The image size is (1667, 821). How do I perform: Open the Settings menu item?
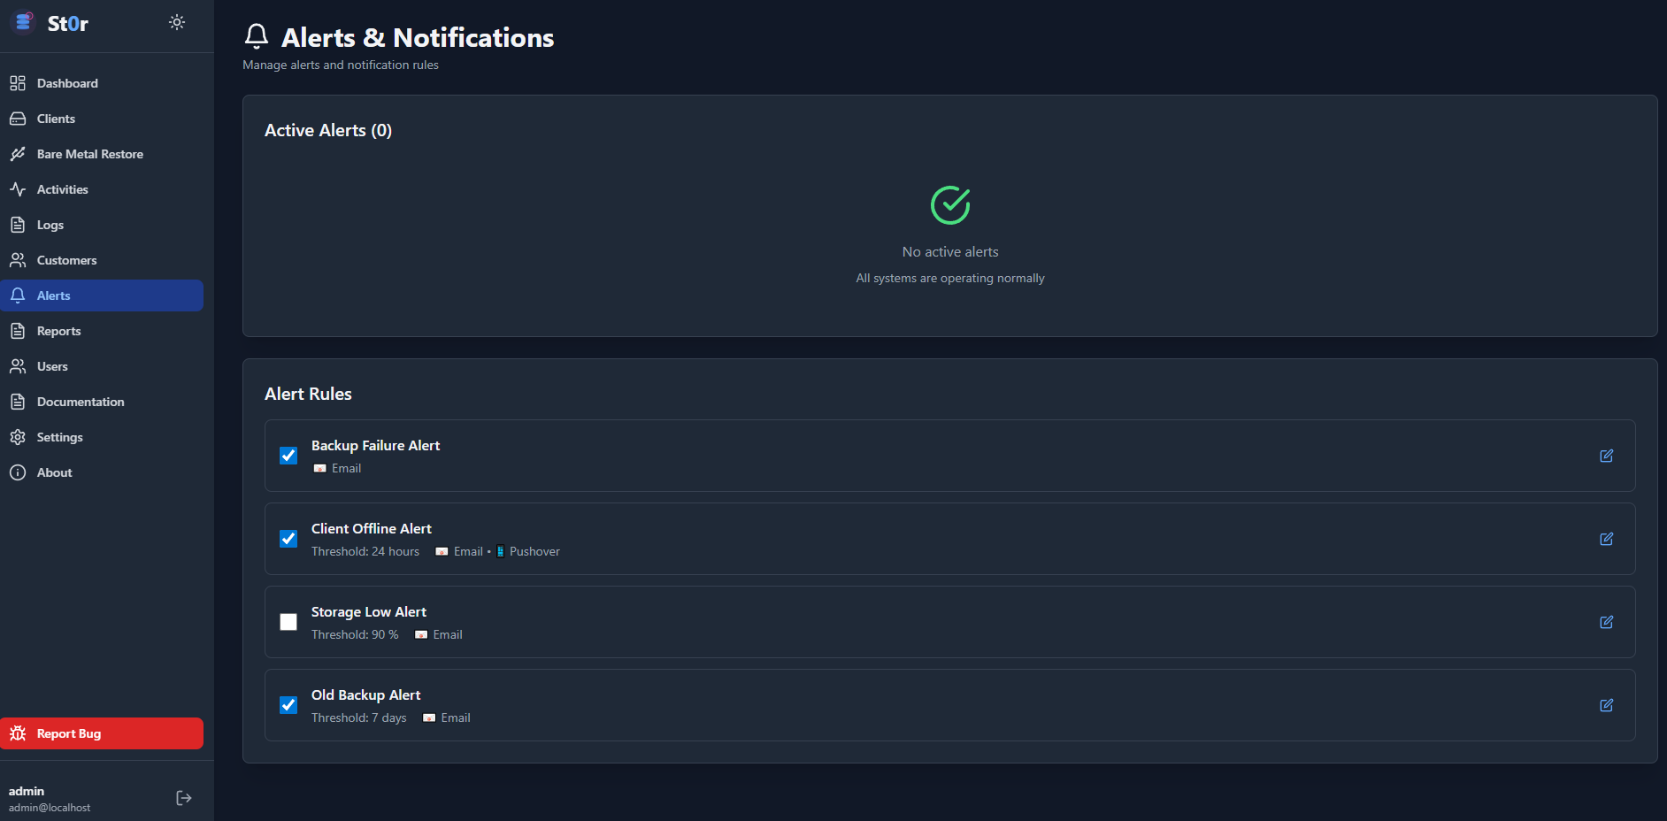59,437
